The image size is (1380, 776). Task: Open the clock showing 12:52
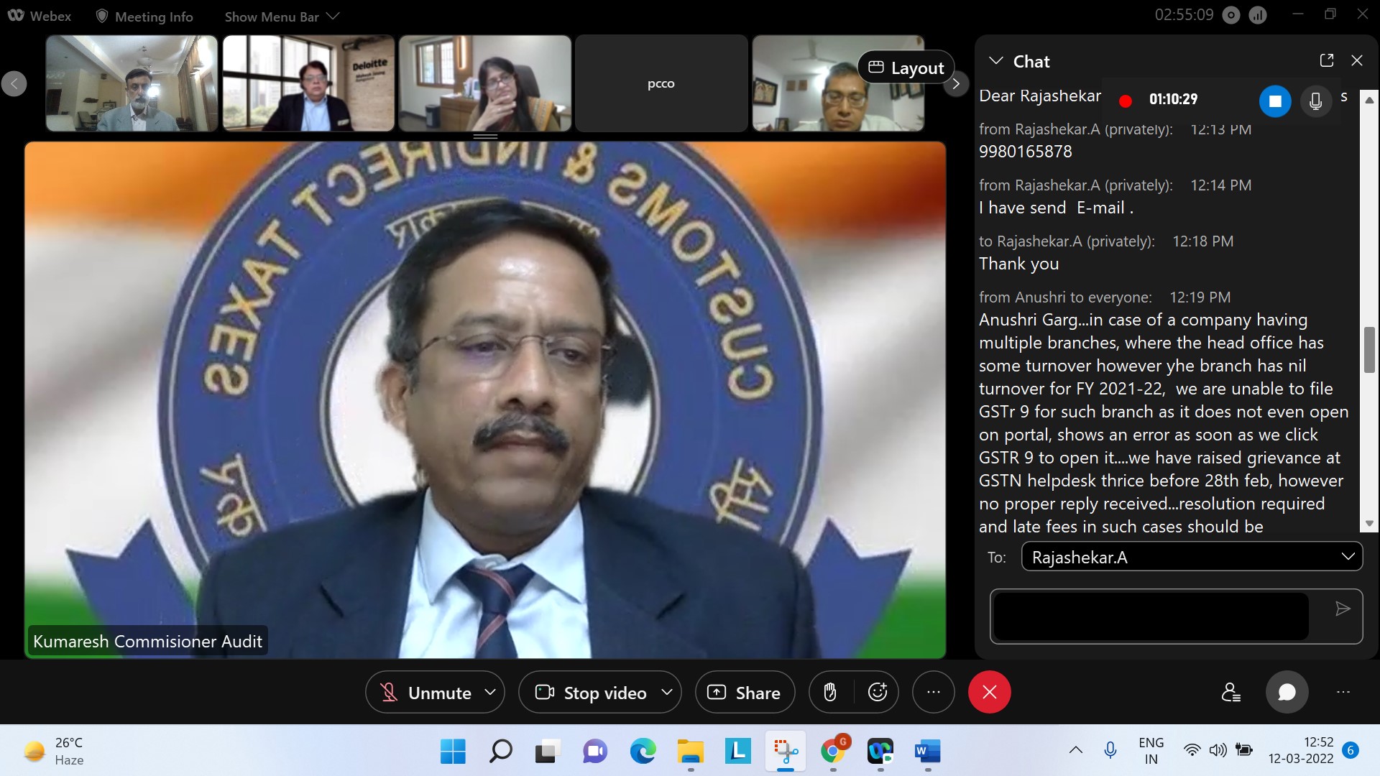tap(1301, 751)
